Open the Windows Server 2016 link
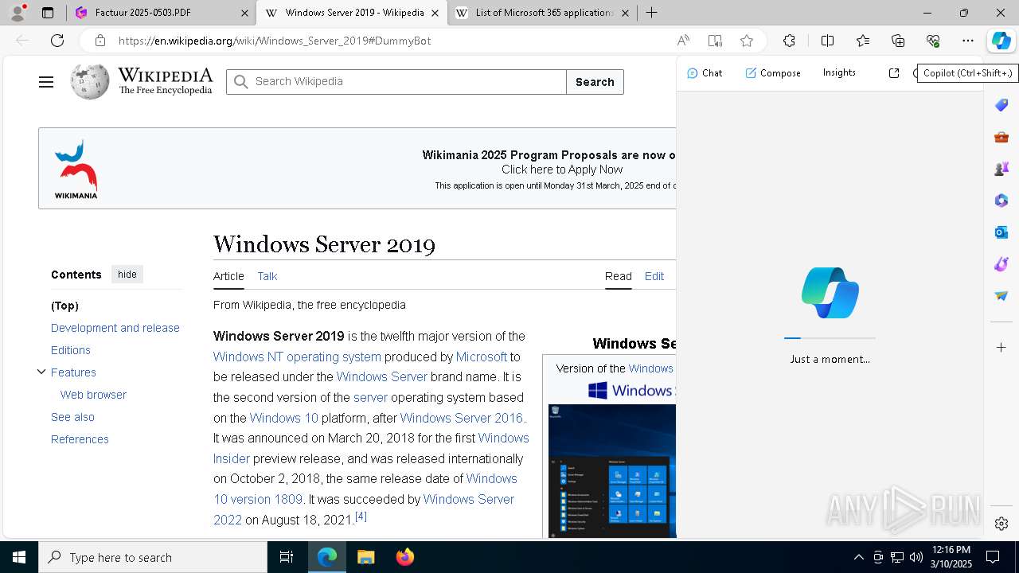1019x573 pixels. (x=462, y=418)
